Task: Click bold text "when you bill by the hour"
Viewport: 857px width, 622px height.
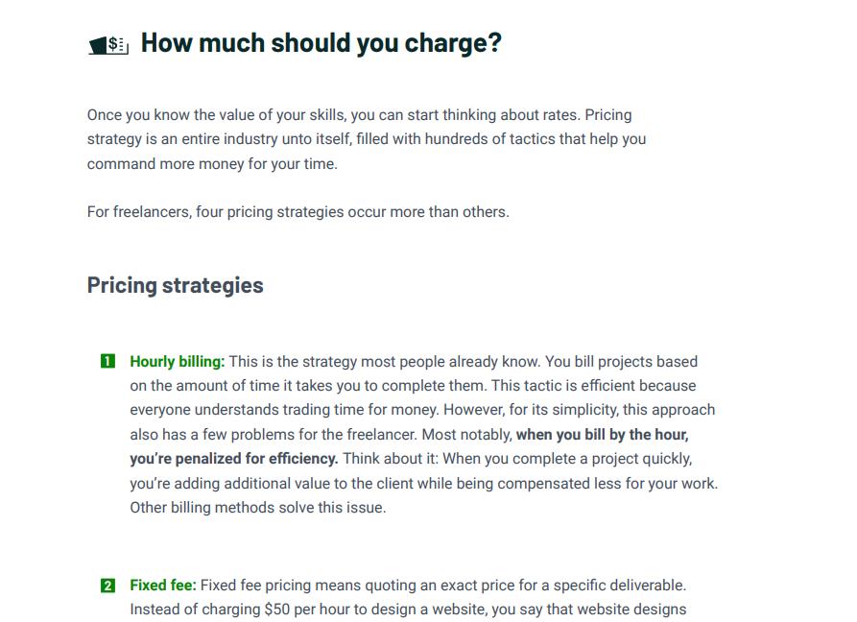Action: [x=602, y=435]
